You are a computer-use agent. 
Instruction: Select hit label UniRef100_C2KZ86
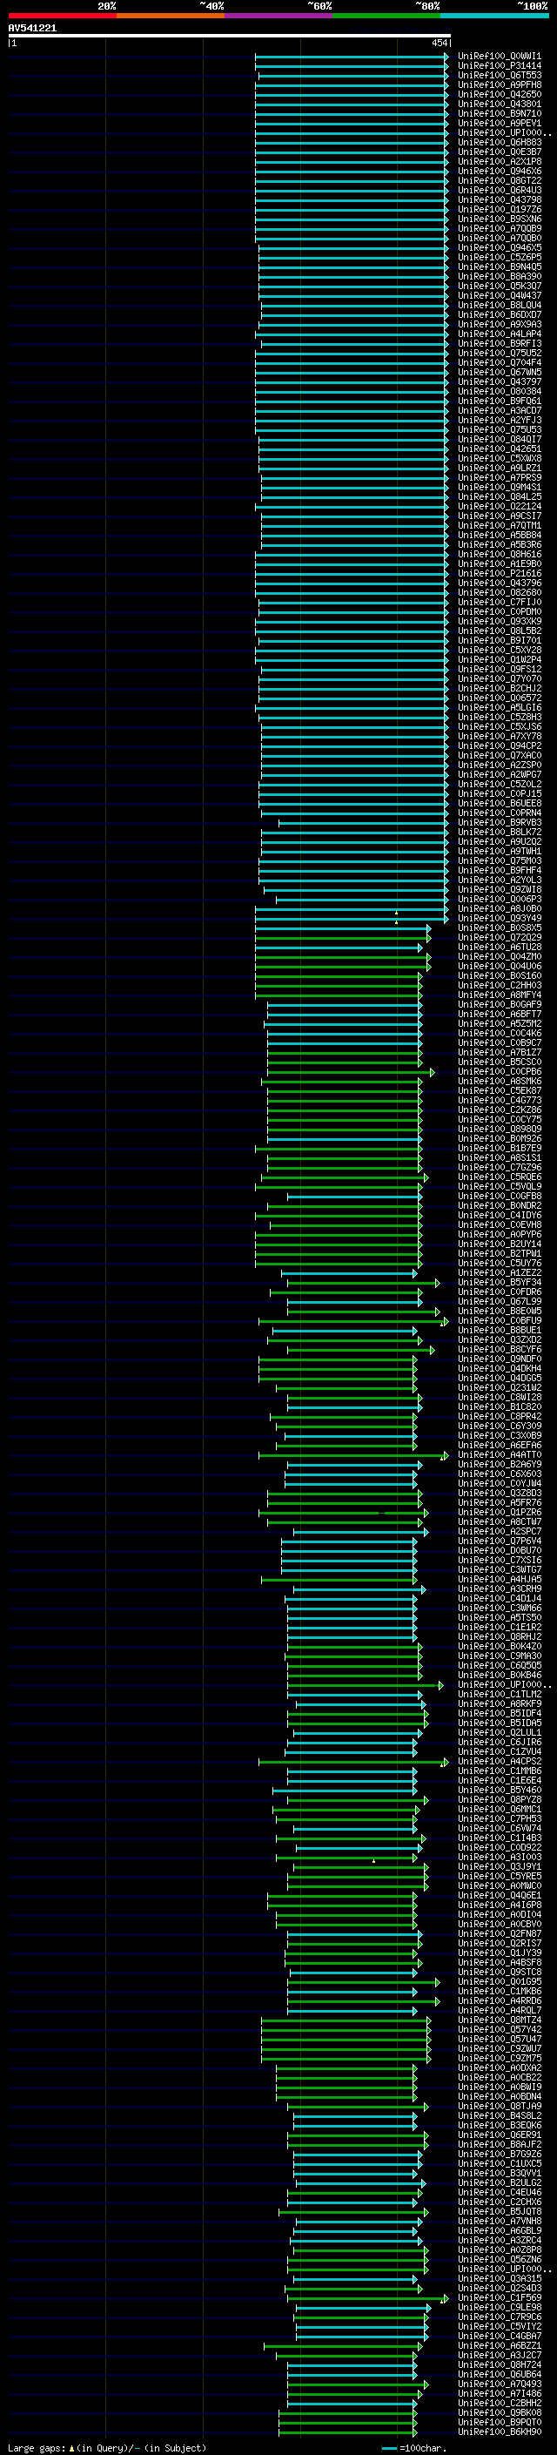(499, 1110)
